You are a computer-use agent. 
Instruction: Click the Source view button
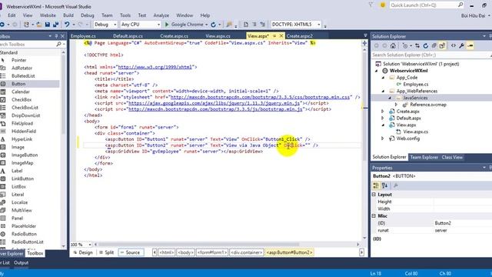(131, 252)
